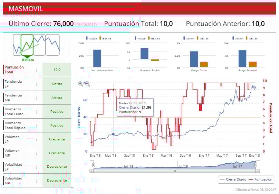Click the highlighted May '15 price data point
279x194 pixels.
113,134
